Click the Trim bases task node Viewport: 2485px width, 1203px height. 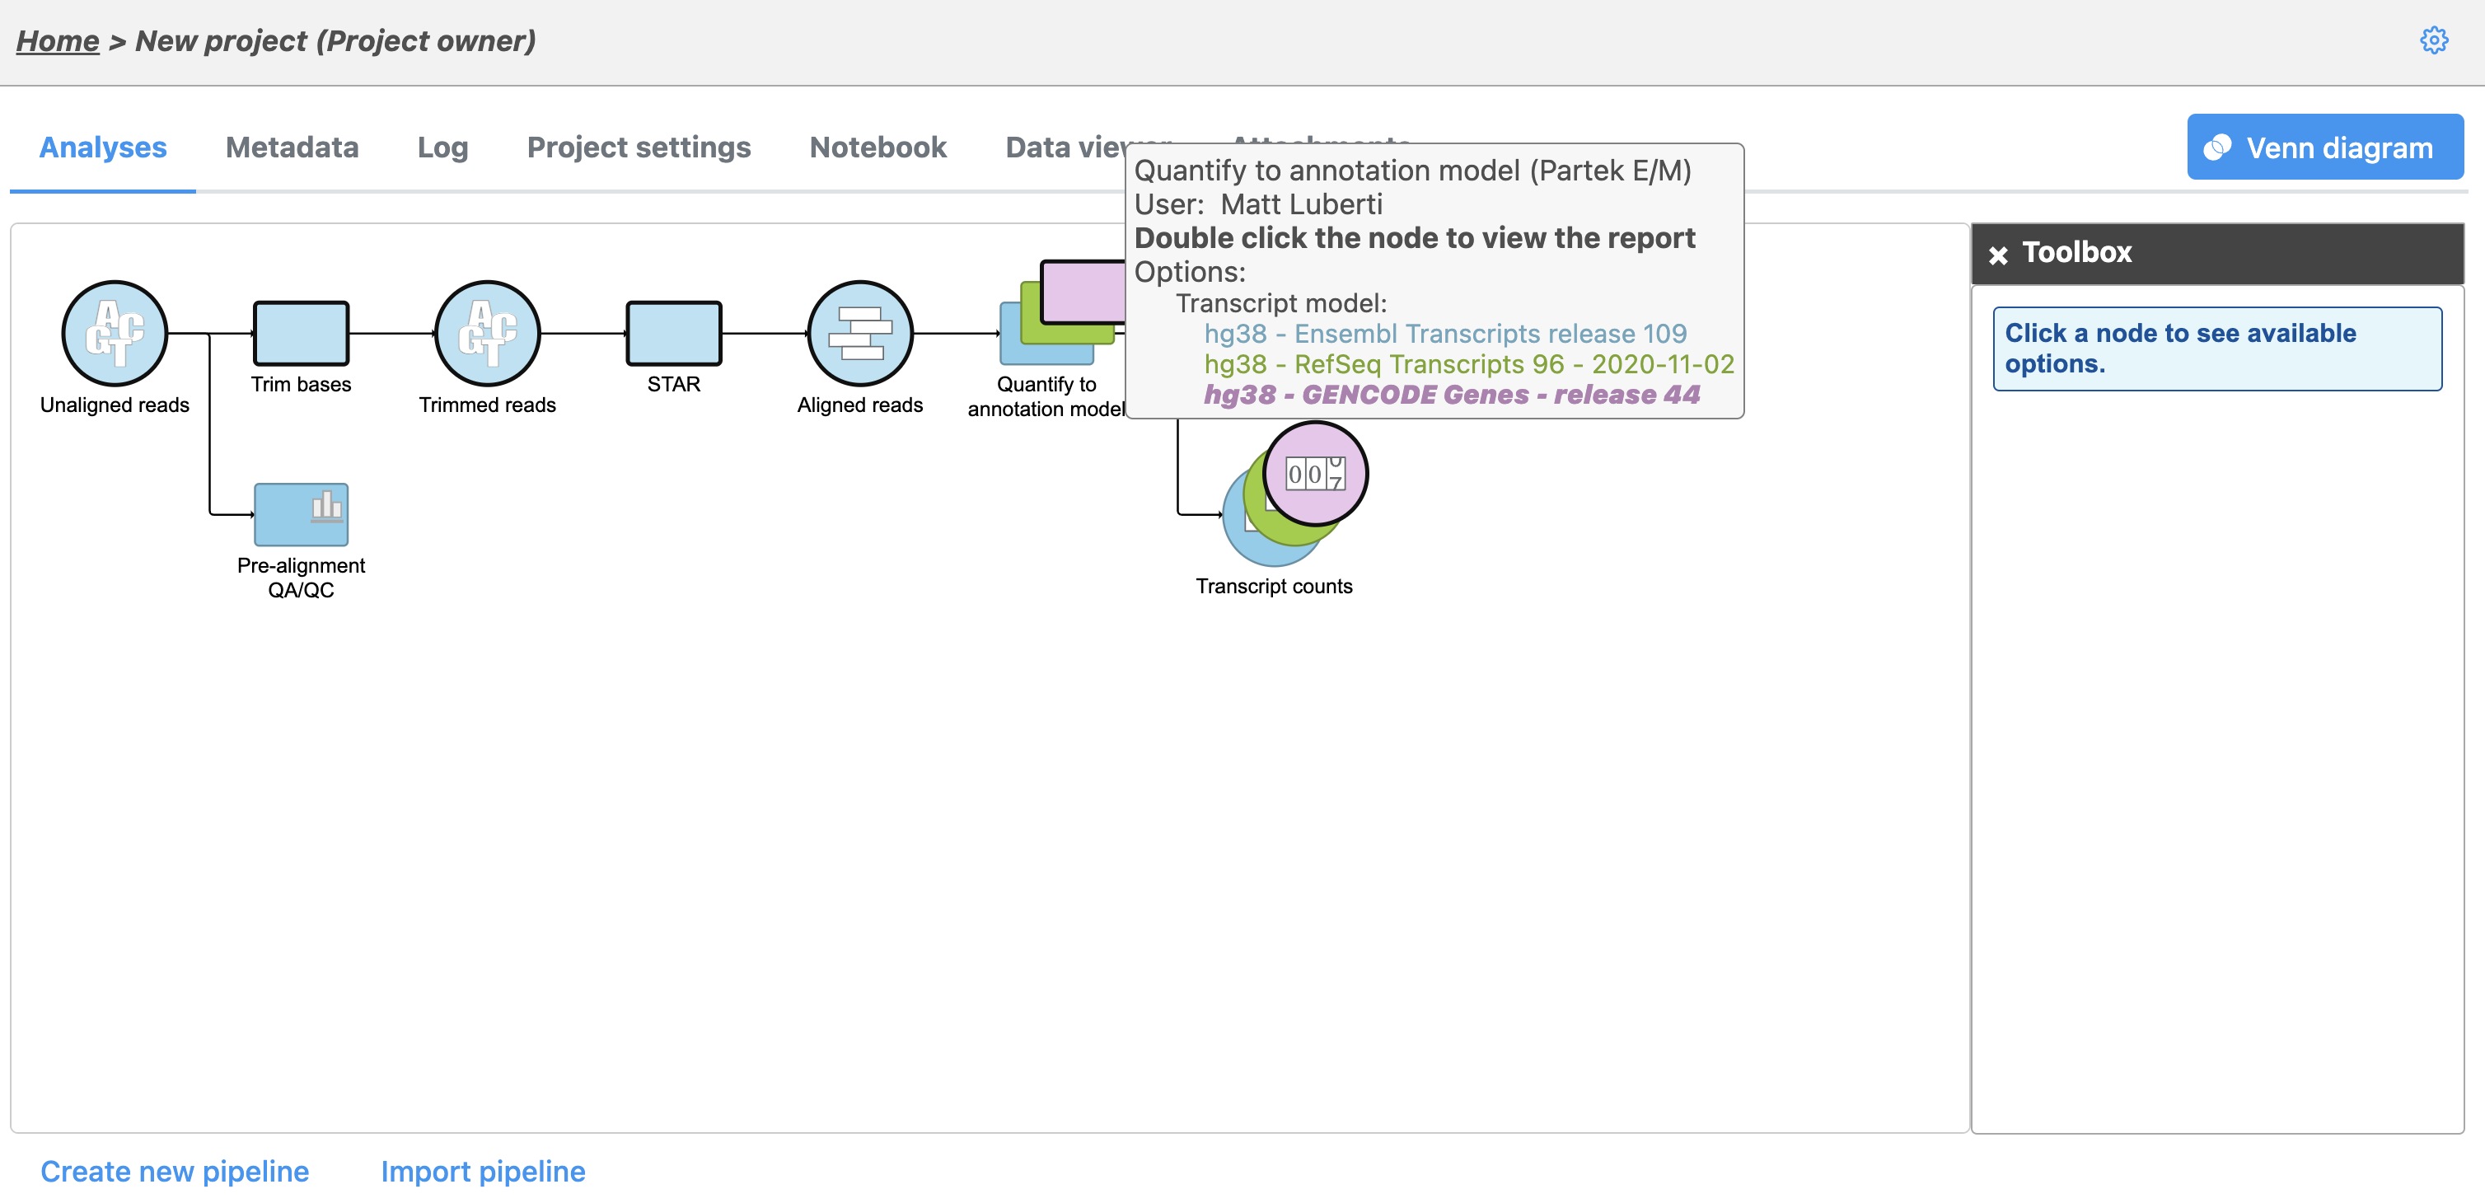click(300, 333)
